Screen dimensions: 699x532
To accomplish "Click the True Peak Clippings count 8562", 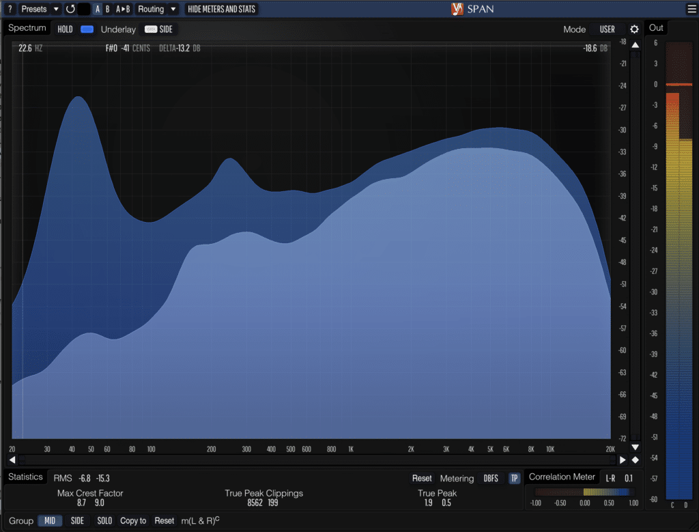I will (255, 503).
